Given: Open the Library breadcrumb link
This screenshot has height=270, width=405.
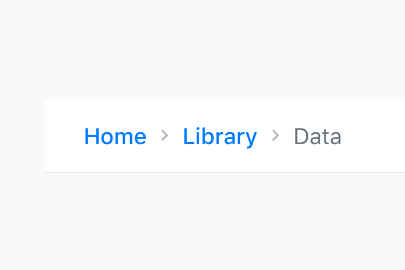Looking at the screenshot, I should tap(220, 137).
